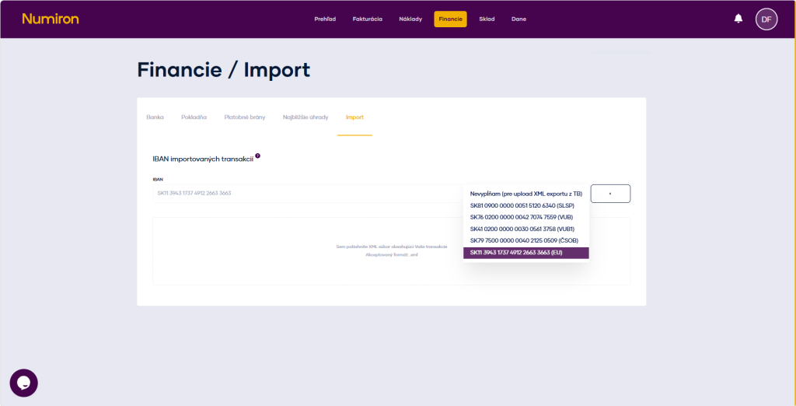Go to Prehľad in top navigation
The image size is (796, 406).
click(x=325, y=19)
